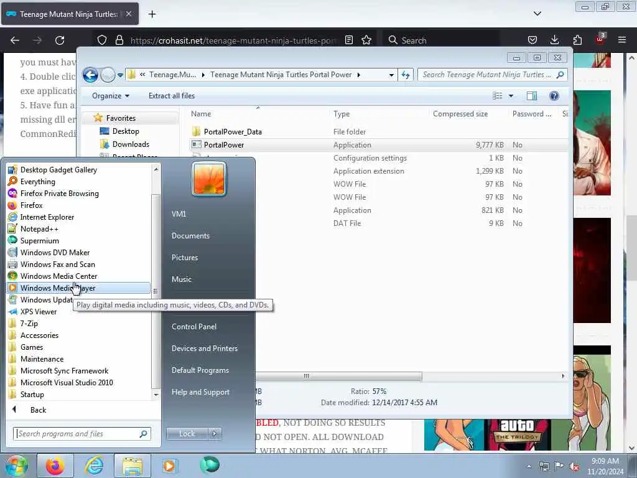Image resolution: width=637 pixels, height=478 pixels.
Task: Open Music from the Start menu
Action: point(181,279)
